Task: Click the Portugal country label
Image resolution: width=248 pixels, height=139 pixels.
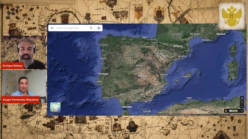Action: (103, 74)
